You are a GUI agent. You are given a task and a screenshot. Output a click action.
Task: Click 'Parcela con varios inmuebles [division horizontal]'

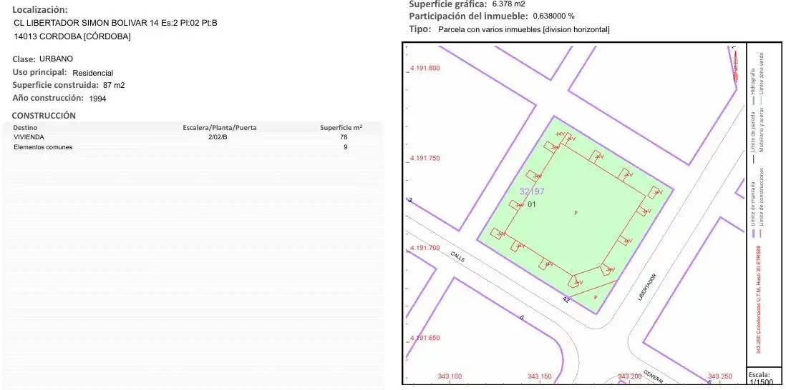click(524, 29)
